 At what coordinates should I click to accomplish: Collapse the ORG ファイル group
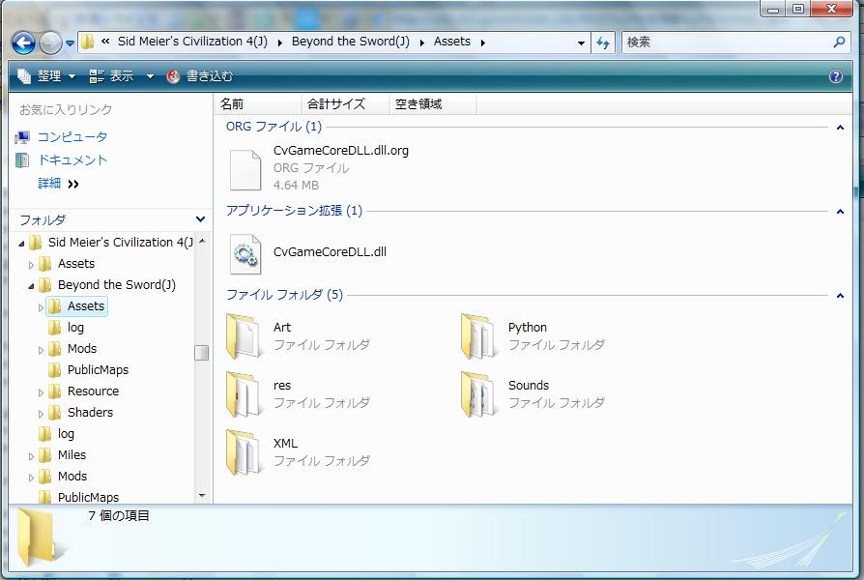840,128
